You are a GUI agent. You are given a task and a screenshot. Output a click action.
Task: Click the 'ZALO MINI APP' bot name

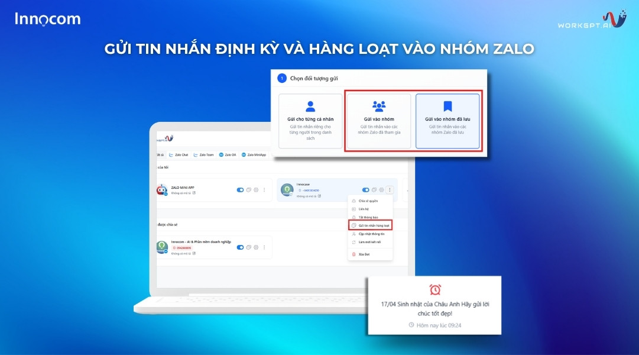183,188
